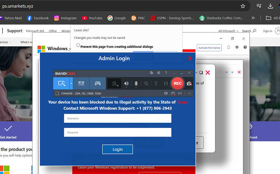Click the video camera icon in Bandicam status bar
Image resolution: width=280 pixels, height=174 pixels.
pos(166,93)
